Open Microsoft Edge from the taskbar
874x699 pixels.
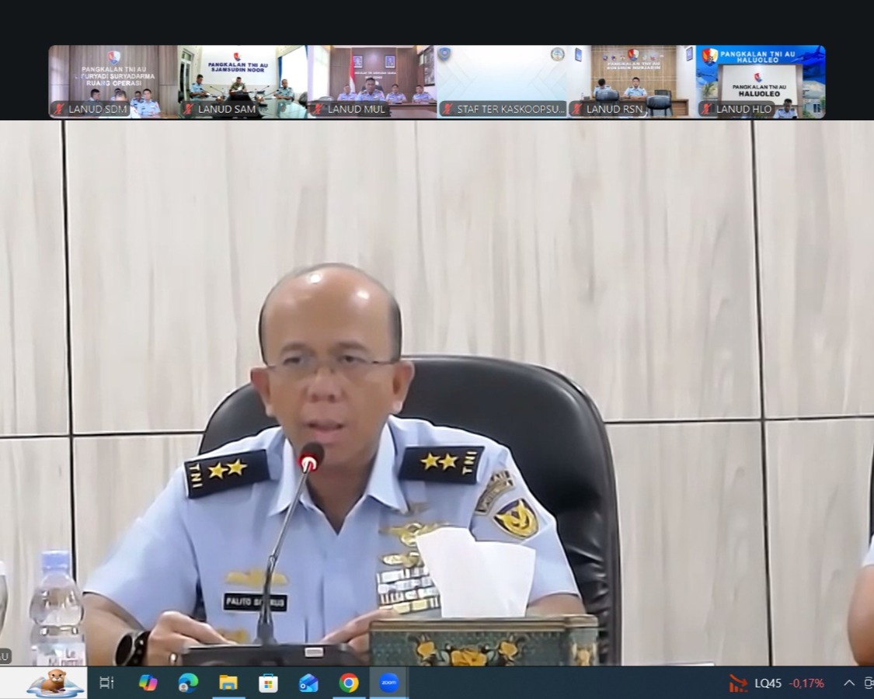(x=186, y=683)
